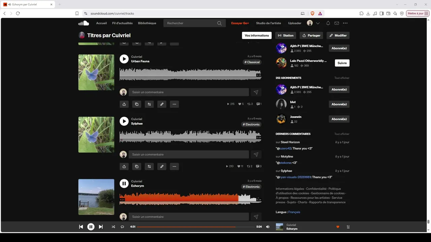Image resolution: width=431 pixels, height=242 pixels.
Task: Open Fil d'actualités
Action: coord(123,23)
